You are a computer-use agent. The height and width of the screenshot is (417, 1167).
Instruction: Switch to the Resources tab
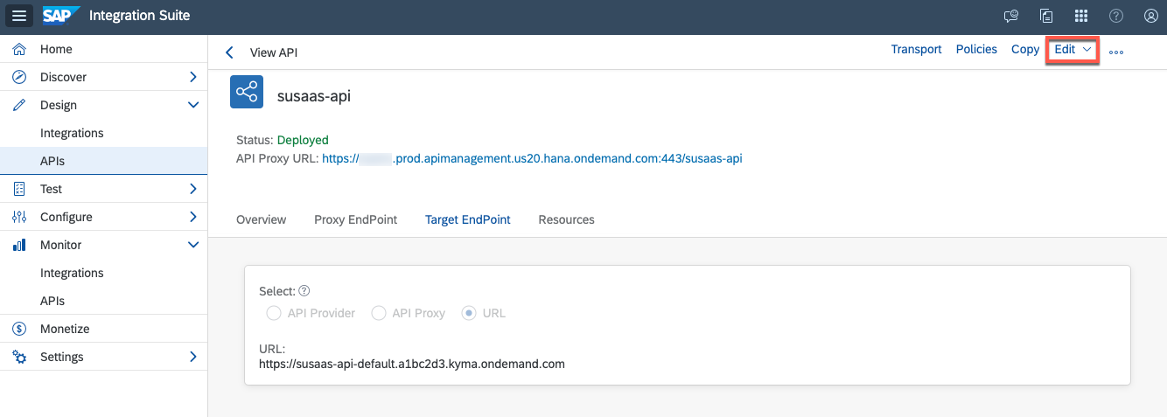(x=566, y=219)
